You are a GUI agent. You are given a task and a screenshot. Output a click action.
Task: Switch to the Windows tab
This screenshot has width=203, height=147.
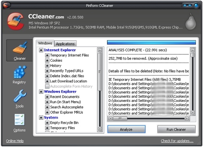pos(45,43)
